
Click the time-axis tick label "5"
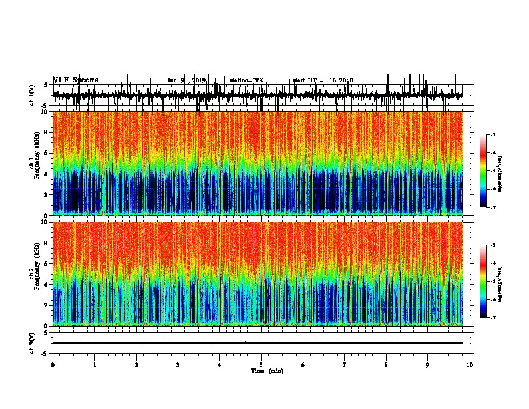261,365
